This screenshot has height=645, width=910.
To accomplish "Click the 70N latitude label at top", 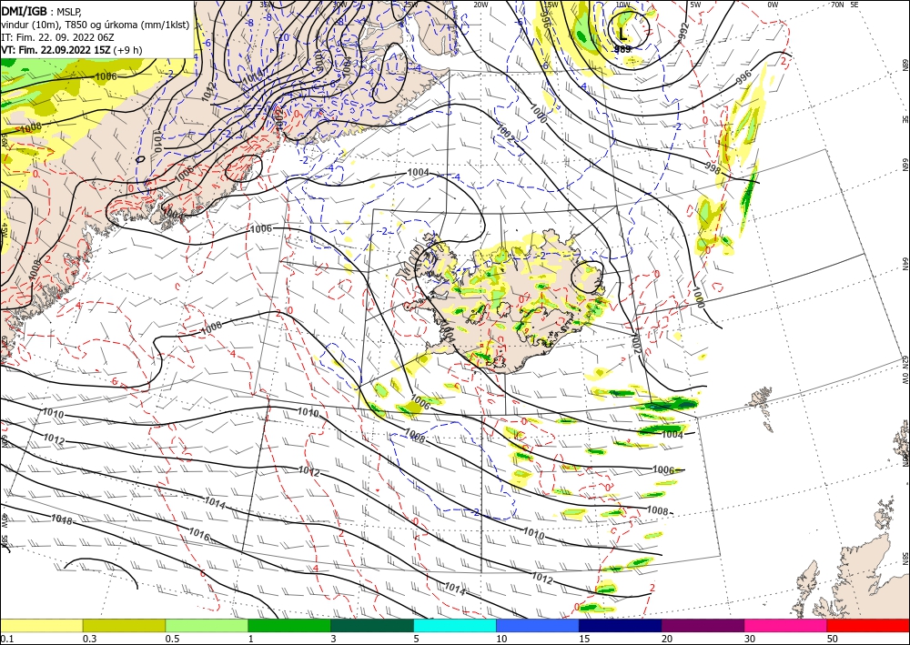I will [837, 5].
